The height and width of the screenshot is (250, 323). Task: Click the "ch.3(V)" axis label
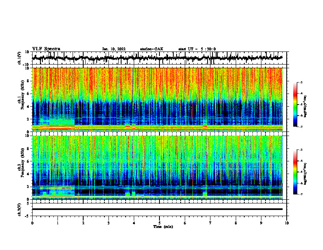pyautogui.click(x=20, y=210)
